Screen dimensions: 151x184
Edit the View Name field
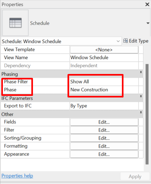tap(104, 58)
